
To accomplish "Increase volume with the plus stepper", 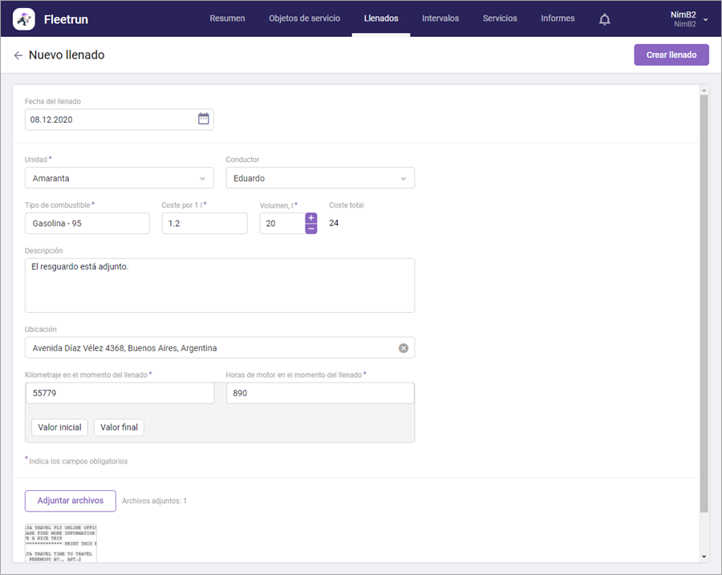I will pyautogui.click(x=311, y=218).
